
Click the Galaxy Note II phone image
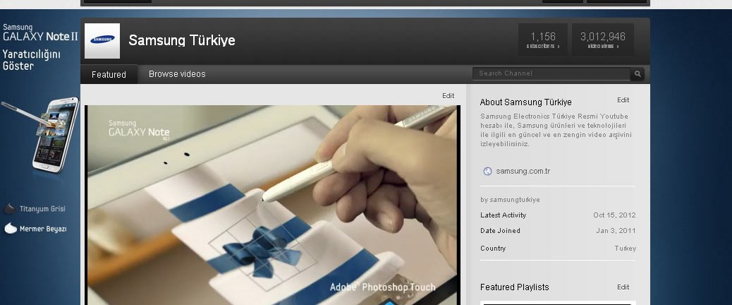56,134
